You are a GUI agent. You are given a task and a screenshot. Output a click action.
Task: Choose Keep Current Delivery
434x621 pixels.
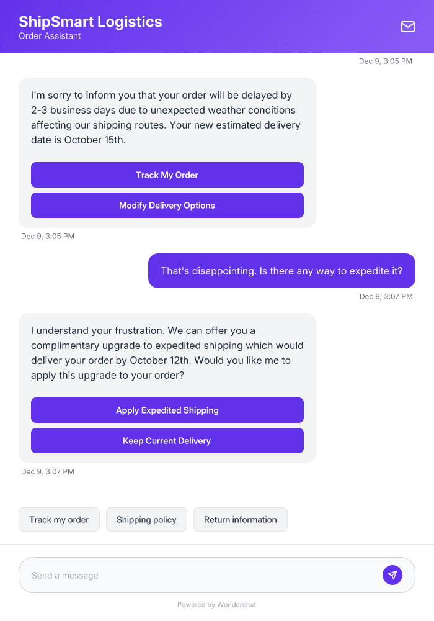167,440
